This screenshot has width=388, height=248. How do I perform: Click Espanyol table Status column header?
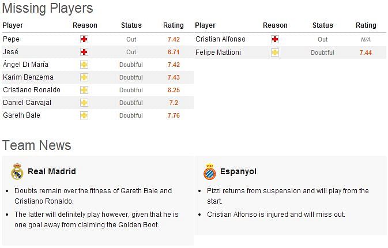point(323,25)
